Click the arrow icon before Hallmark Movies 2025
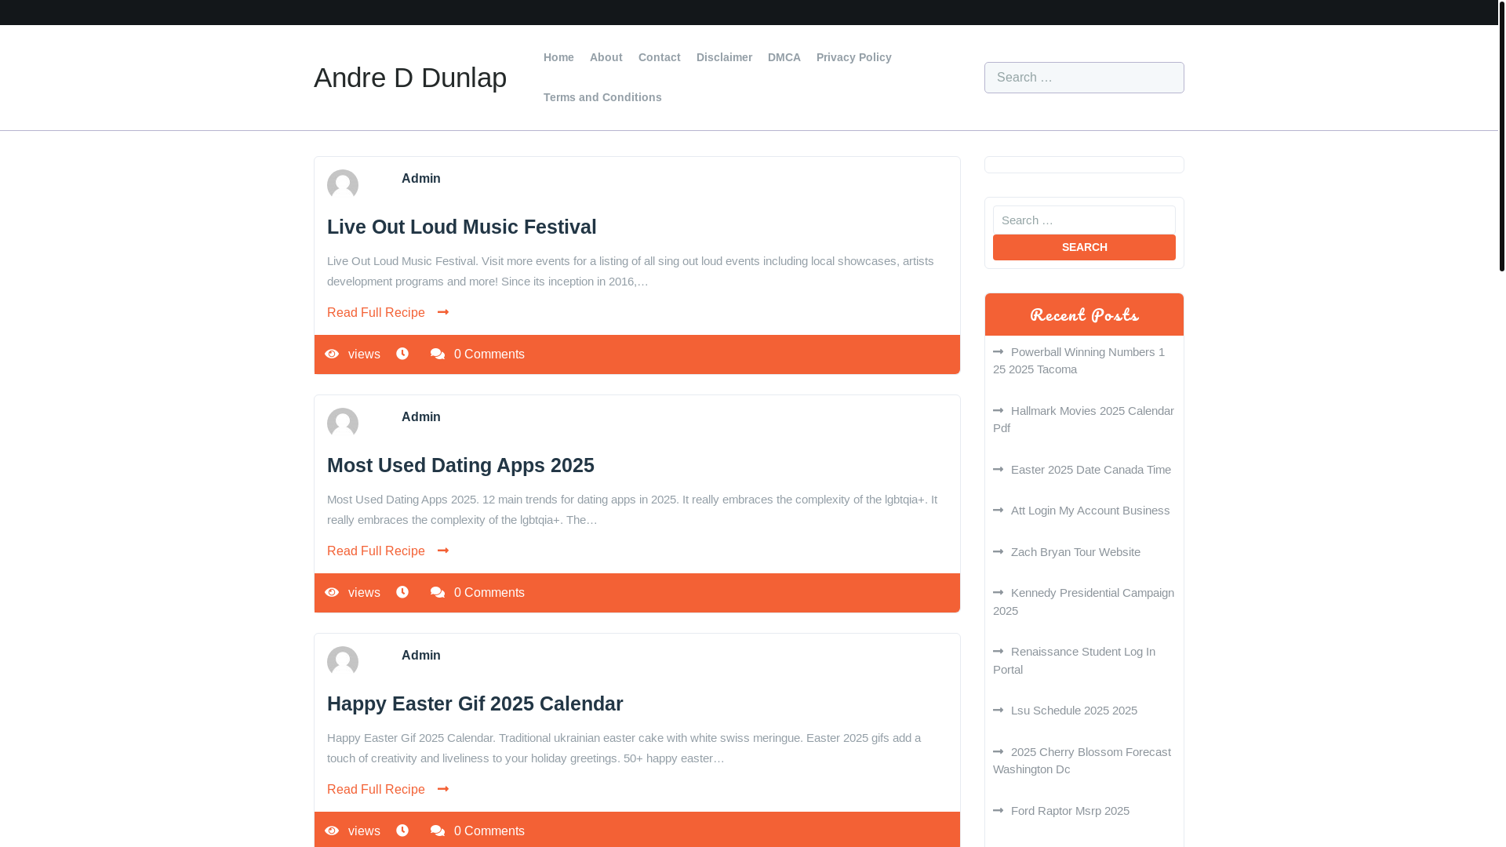Image resolution: width=1506 pixels, height=847 pixels. tap(998, 411)
